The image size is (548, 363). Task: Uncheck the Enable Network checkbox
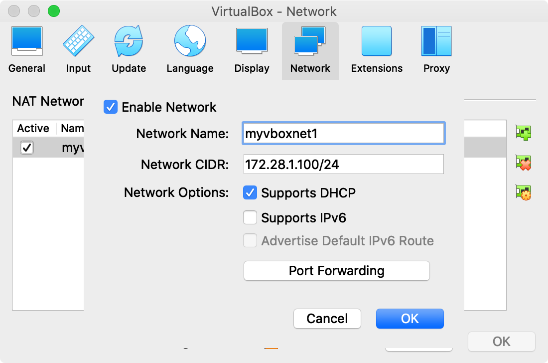[x=110, y=107]
